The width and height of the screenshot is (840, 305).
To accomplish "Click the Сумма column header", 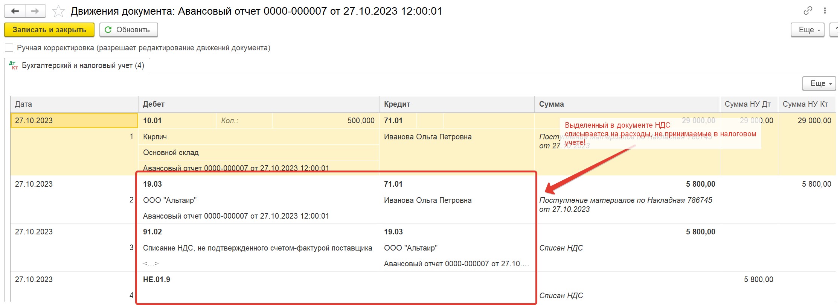I will (627, 104).
